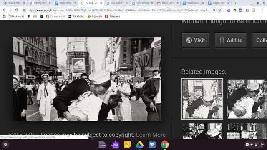The width and height of the screenshot is (267, 150).
Task: Open the blue Play-style app in shelf
Action: tap(152, 145)
